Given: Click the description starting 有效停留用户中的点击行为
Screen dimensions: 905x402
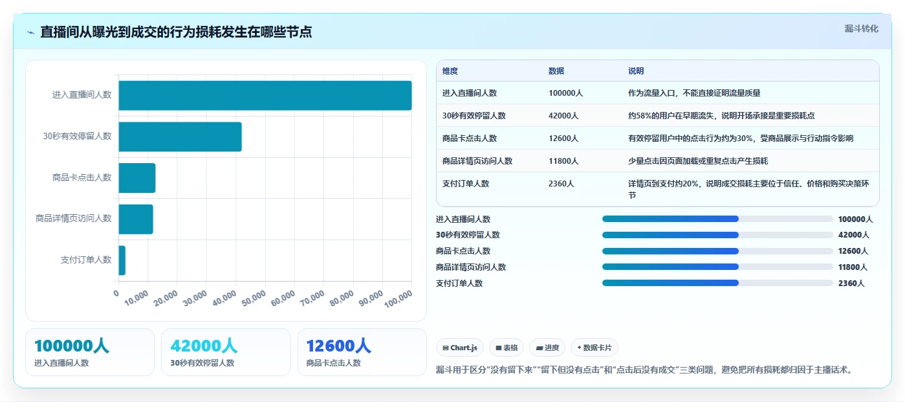Looking at the screenshot, I should tap(741, 139).
